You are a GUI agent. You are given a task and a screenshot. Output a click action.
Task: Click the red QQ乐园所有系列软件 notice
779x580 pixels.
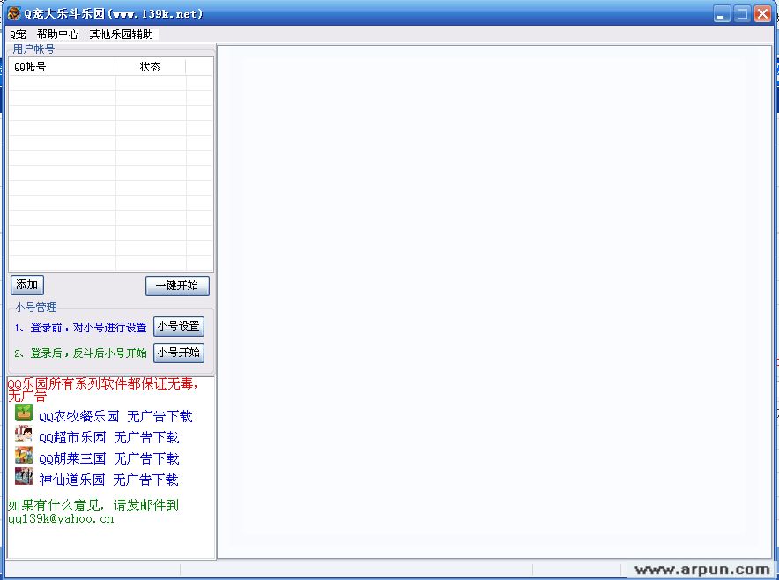[x=103, y=390]
